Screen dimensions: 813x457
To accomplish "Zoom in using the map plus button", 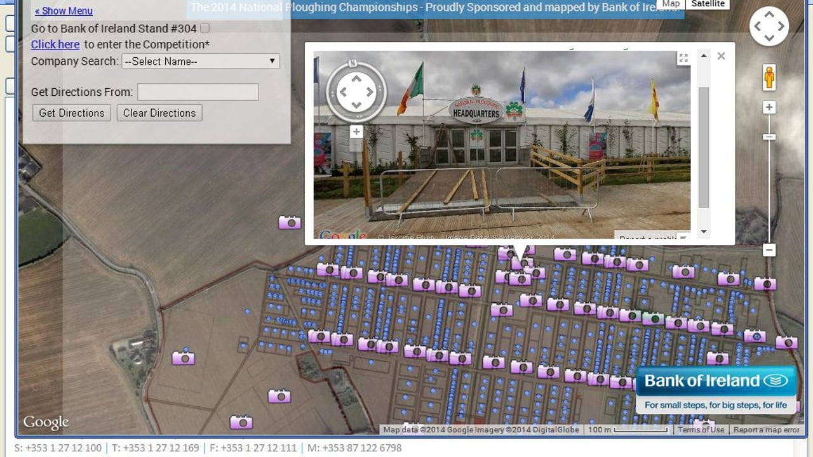I will click(x=769, y=107).
